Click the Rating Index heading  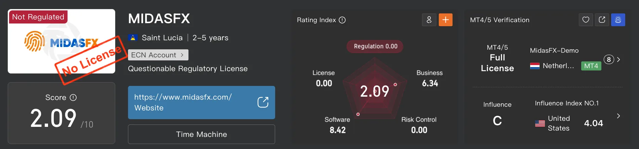[316, 20]
